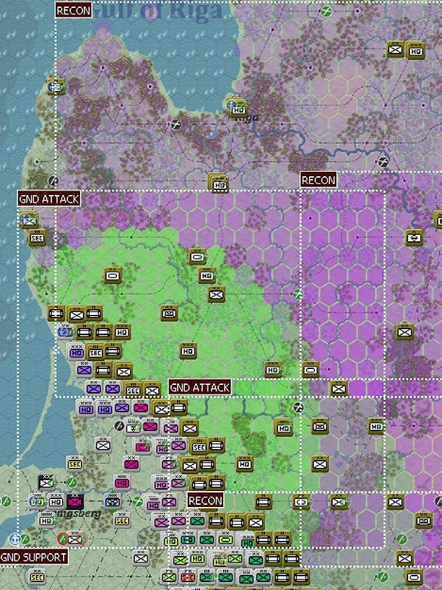Screen dimensions: 442x590
Task: Select the GND SUPPORT air directive label
Action: [x=34, y=557]
